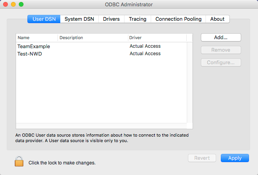The image size is (258, 175).
Task: Click the Add... button
Action: tap(221, 38)
